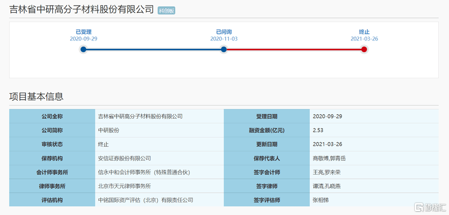Screen dimensions: 449x215
Task: Click the page title 吉林省中研高分子材料股份有限公司
Action: (82, 10)
